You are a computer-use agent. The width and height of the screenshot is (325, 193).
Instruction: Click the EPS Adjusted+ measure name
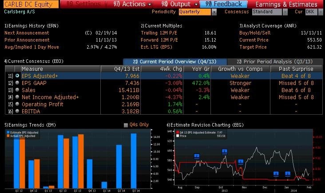click(x=40, y=76)
